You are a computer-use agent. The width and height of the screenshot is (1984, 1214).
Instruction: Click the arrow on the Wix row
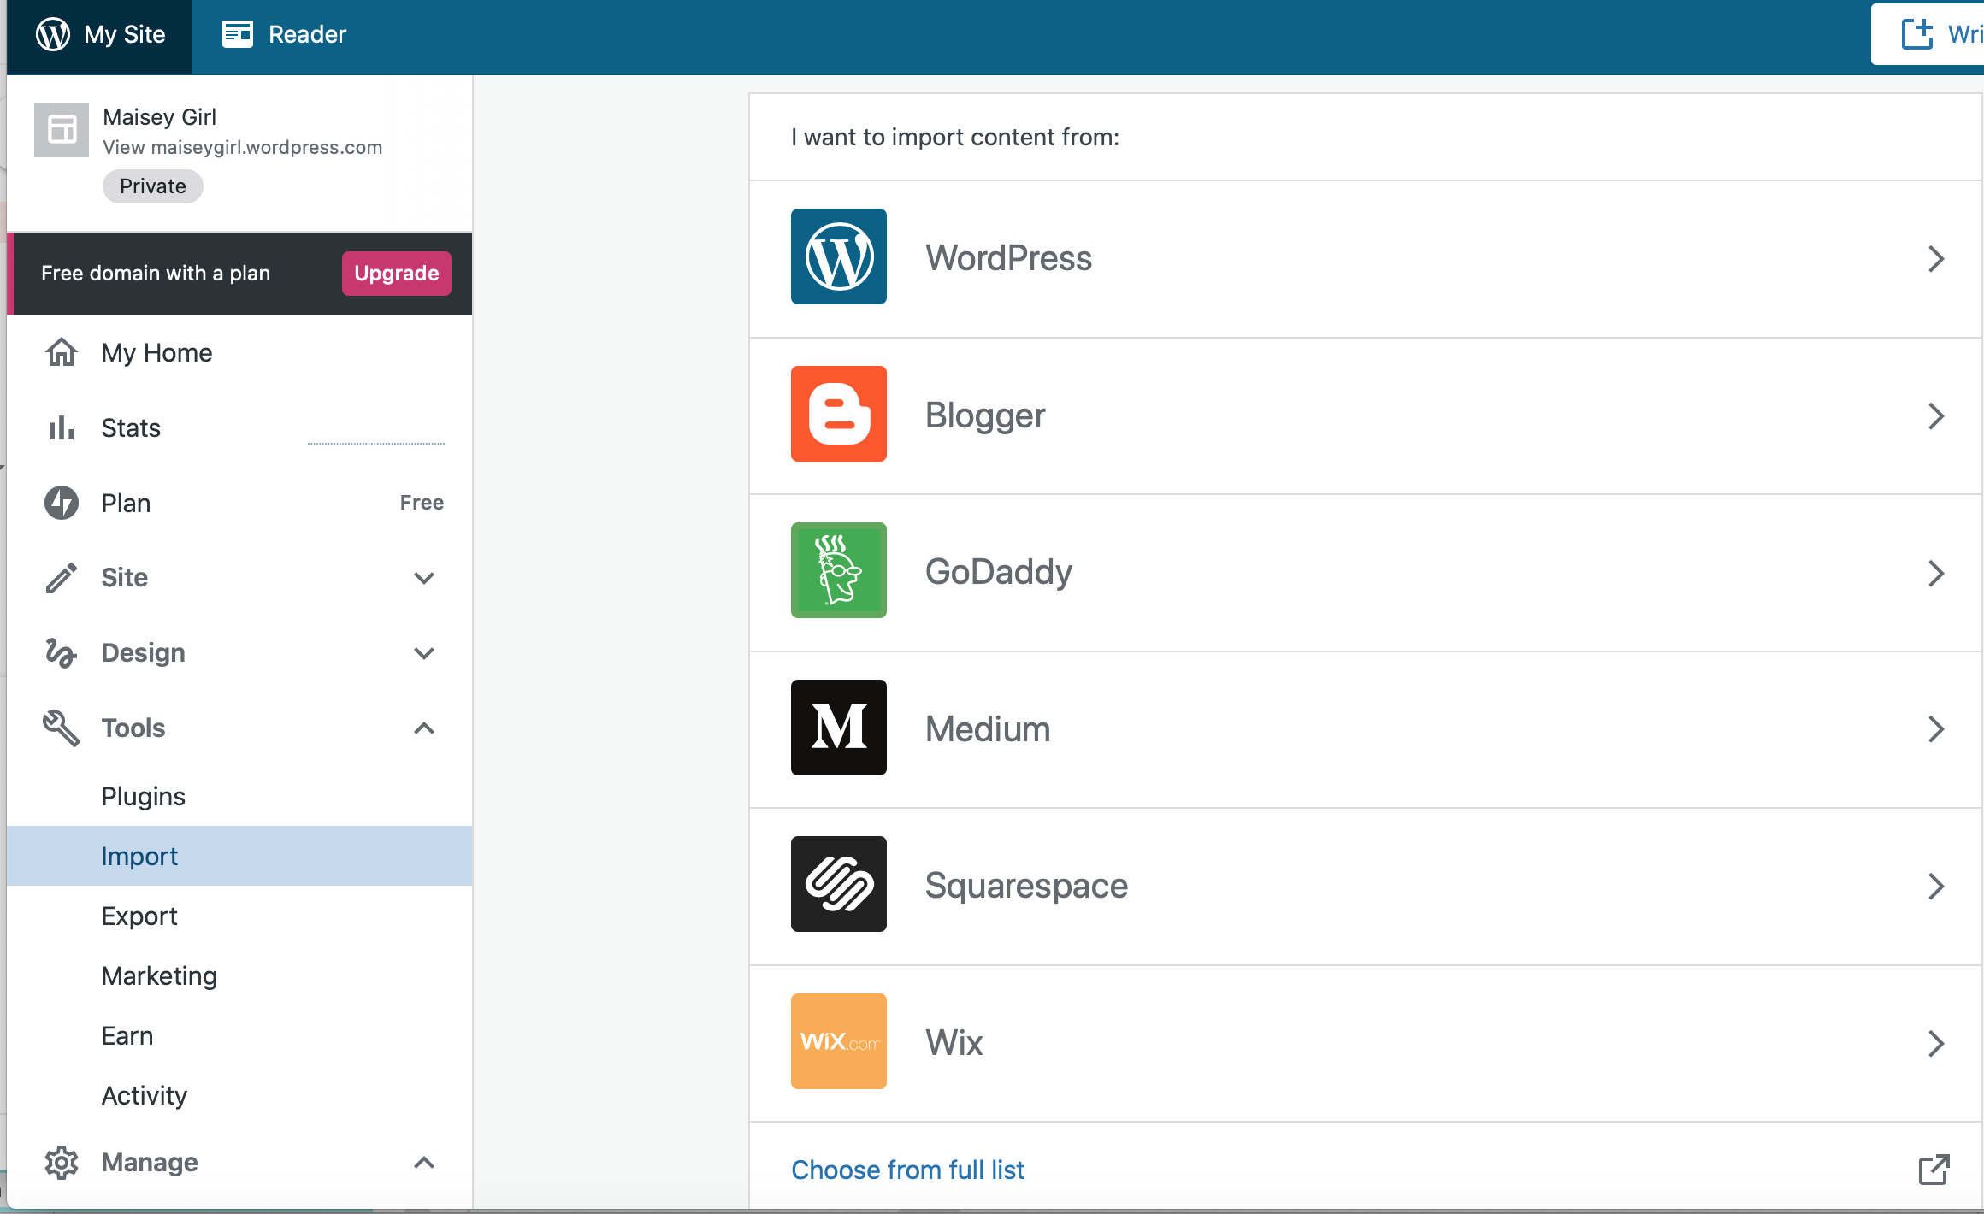[1936, 1043]
